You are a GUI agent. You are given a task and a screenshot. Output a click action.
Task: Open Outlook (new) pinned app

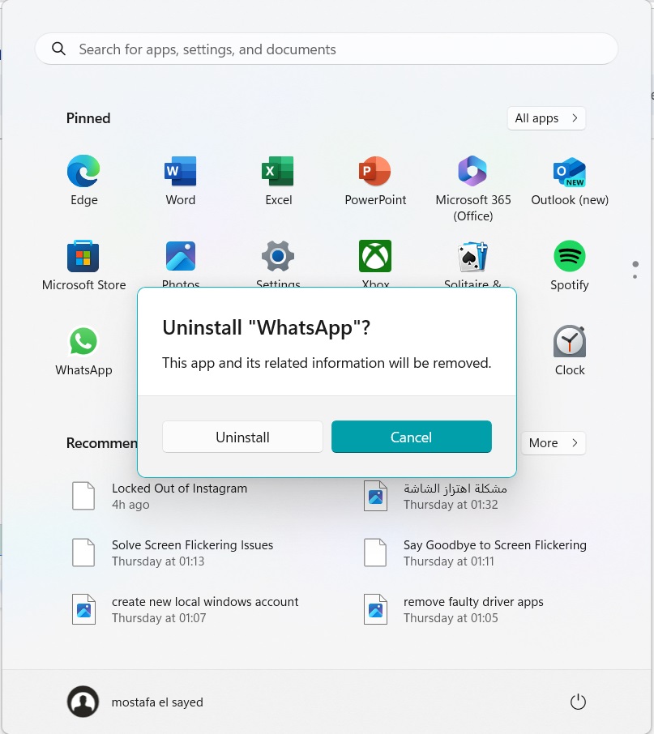569,173
